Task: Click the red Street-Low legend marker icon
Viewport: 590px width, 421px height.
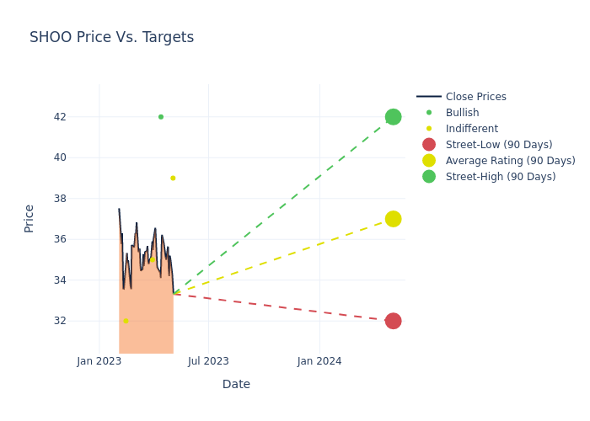Action: click(429, 145)
